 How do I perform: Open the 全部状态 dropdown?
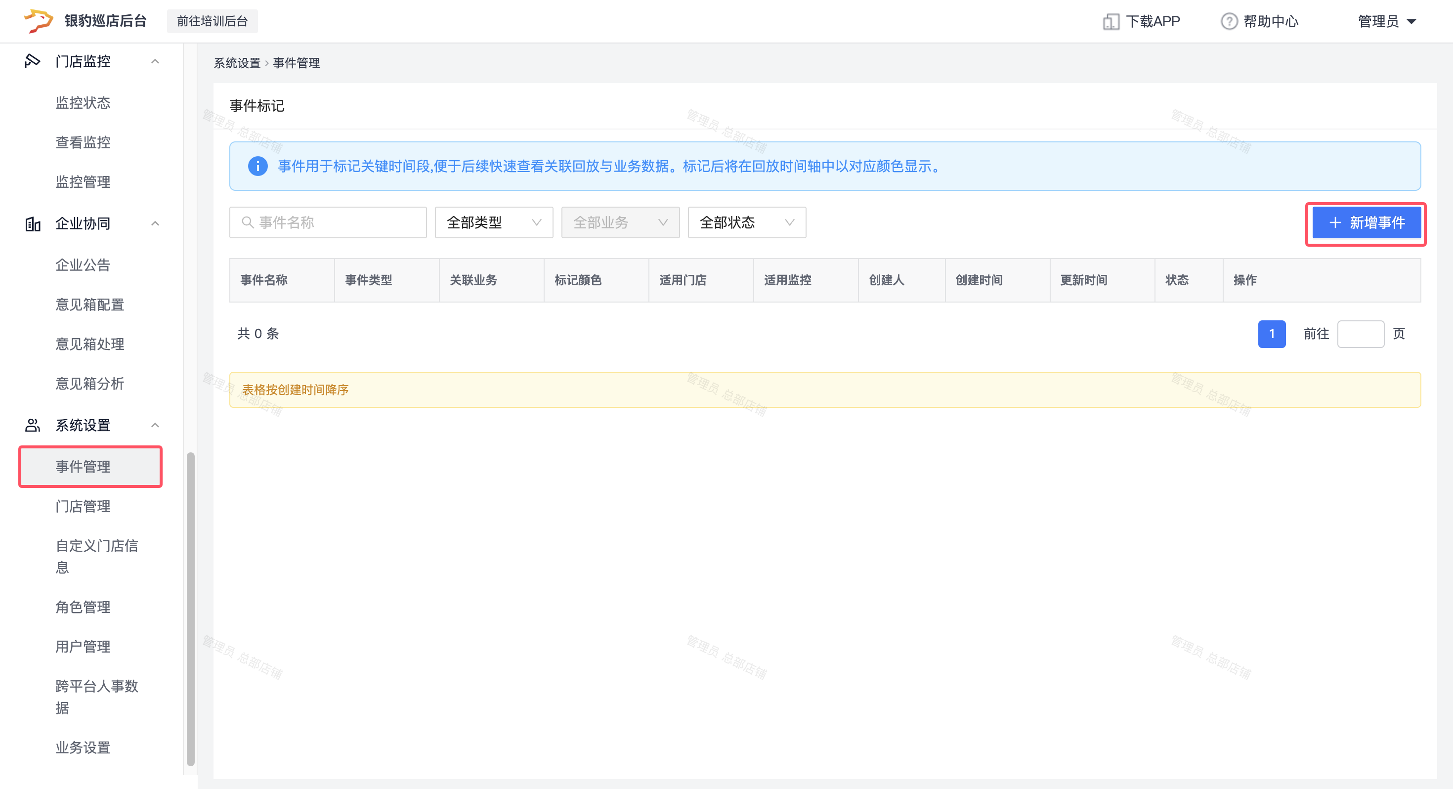(746, 222)
